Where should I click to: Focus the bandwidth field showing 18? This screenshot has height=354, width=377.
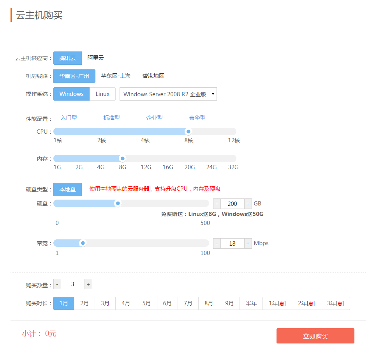pos(233,244)
